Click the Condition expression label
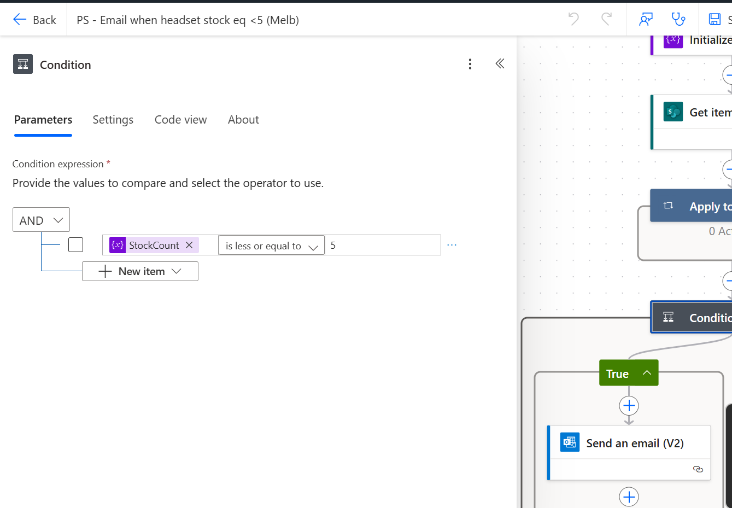The height and width of the screenshot is (508, 732). click(x=58, y=164)
